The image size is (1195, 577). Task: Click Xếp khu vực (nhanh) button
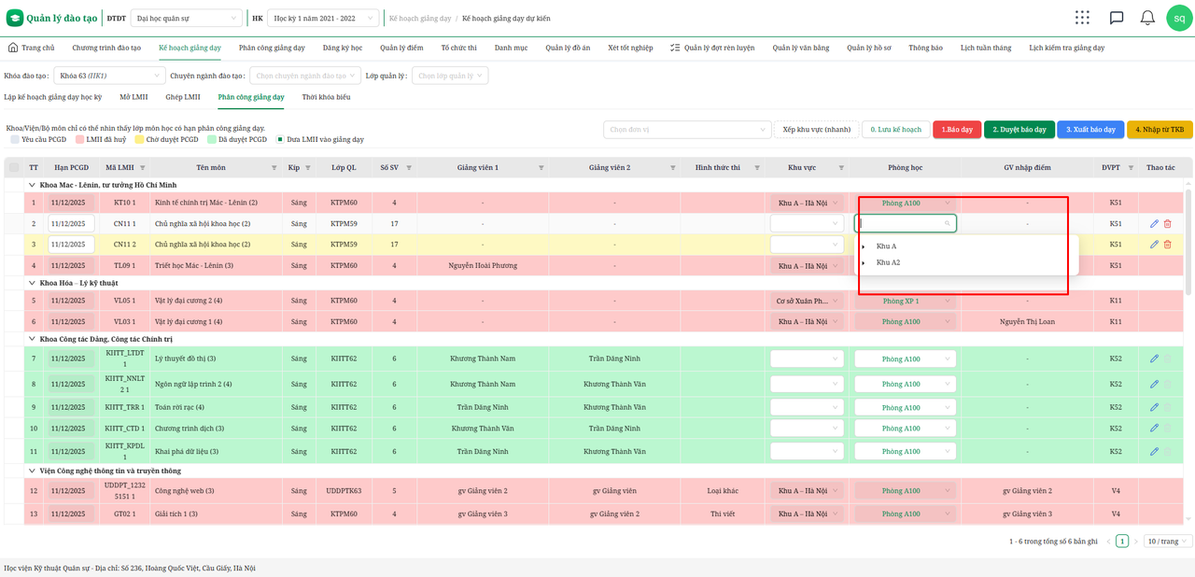click(817, 130)
